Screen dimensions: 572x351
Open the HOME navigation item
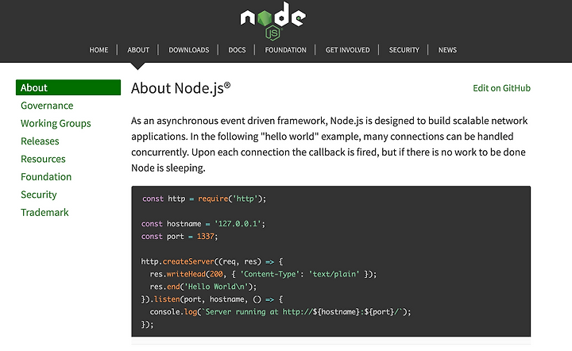pyautogui.click(x=99, y=50)
